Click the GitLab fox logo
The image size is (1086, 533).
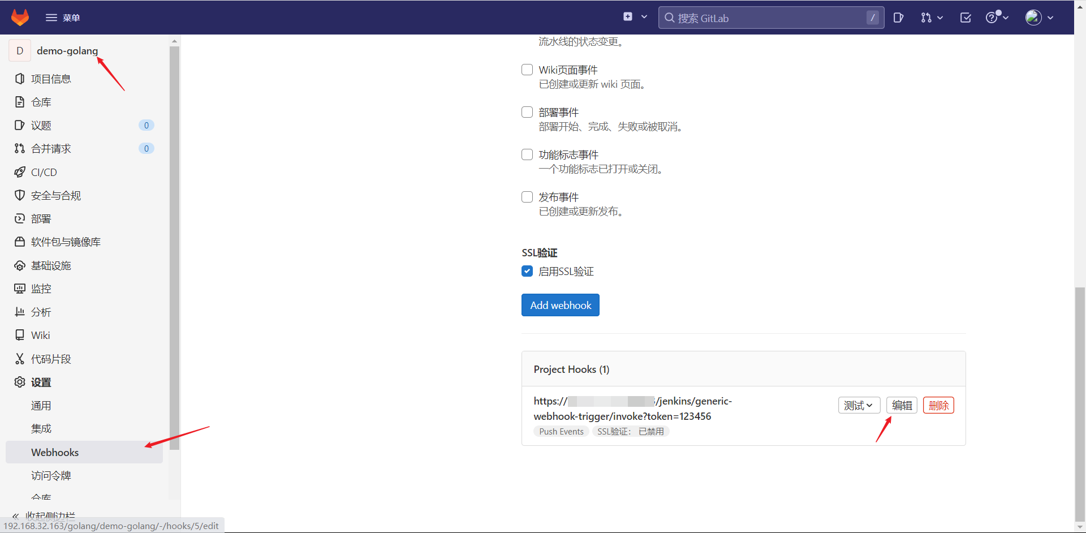pos(20,18)
